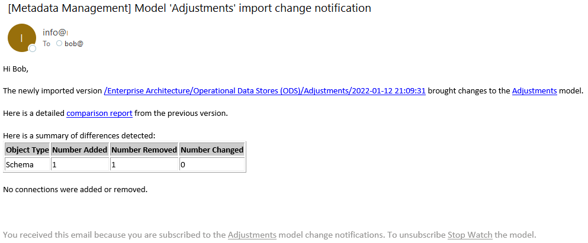The height and width of the screenshot is (243, 588).
Task: Open the Enterprise Architecture version path link
Action: coord(265,91)
